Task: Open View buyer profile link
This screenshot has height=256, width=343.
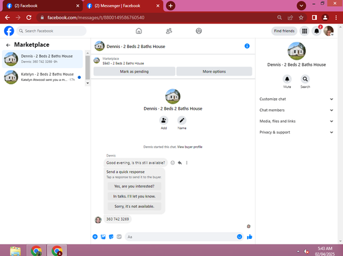Action: point(190,147)
